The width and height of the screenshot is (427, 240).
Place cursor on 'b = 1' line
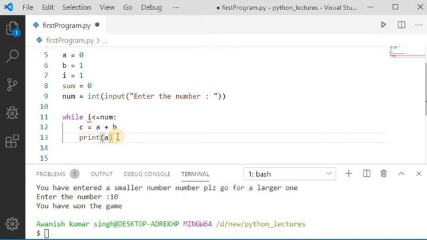click(73, 65)
